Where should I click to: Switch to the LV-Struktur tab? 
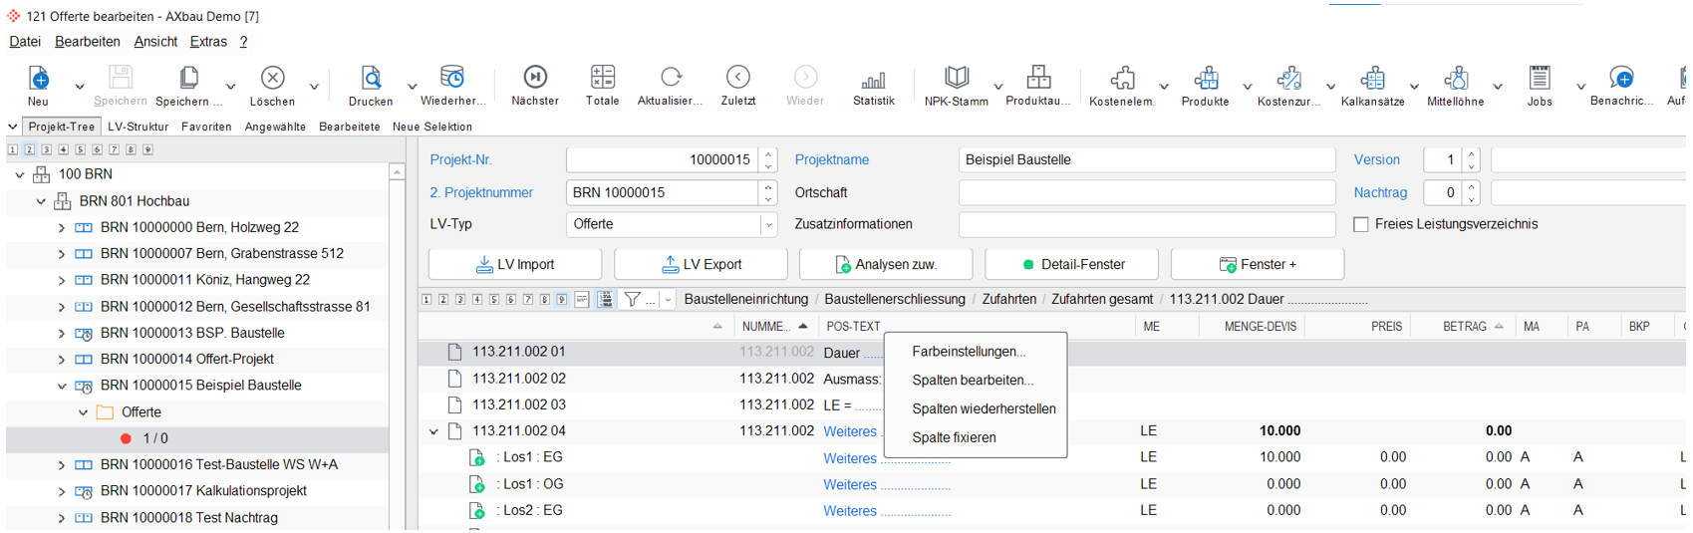[x=139, y=127]
